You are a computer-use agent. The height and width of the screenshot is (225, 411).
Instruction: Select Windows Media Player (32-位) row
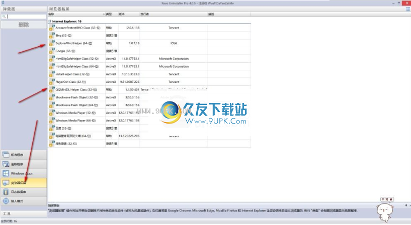pos(149,113)
